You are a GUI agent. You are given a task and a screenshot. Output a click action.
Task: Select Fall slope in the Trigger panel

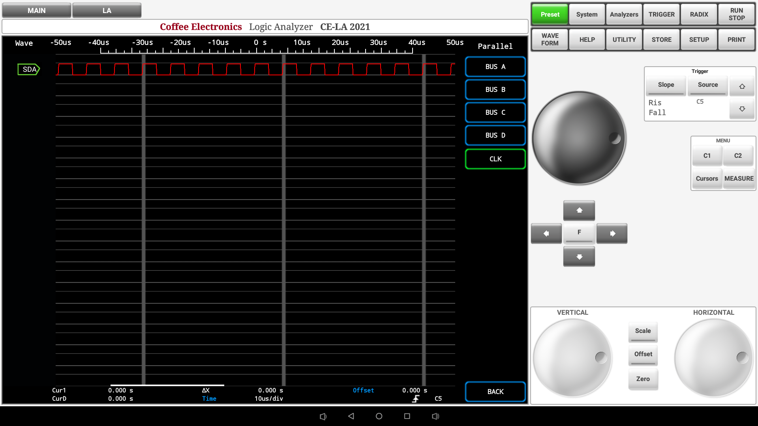coord(657,112)
